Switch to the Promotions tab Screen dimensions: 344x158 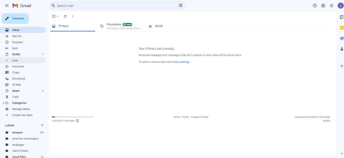click(121, 26)
